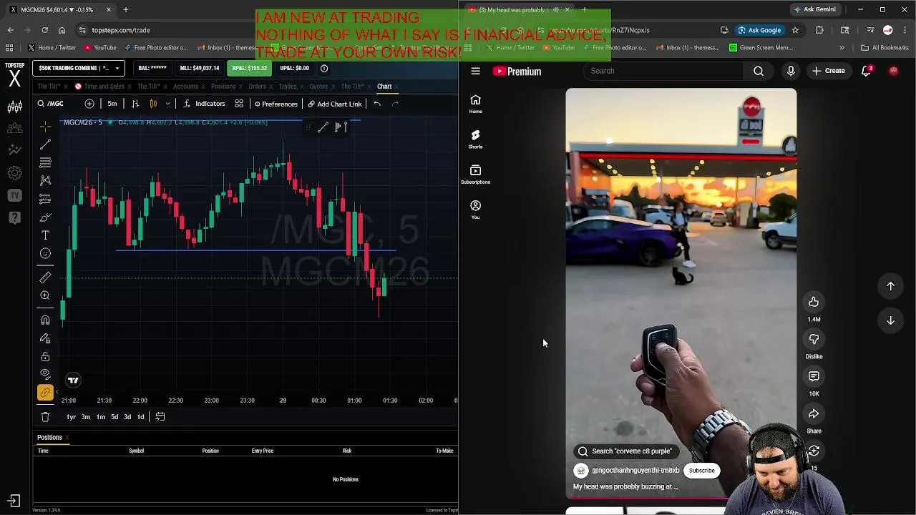Toggle hide all drawings eye icon
The width and height of the screenshot is (916, 515).
[x=45, y=374]
